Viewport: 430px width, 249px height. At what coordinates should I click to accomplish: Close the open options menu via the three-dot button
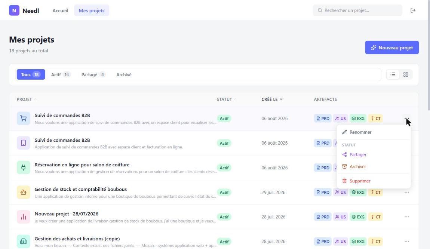(407, 119)
